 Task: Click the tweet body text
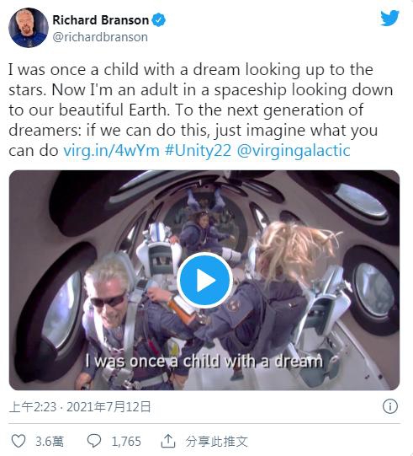[x=200, y=110]
